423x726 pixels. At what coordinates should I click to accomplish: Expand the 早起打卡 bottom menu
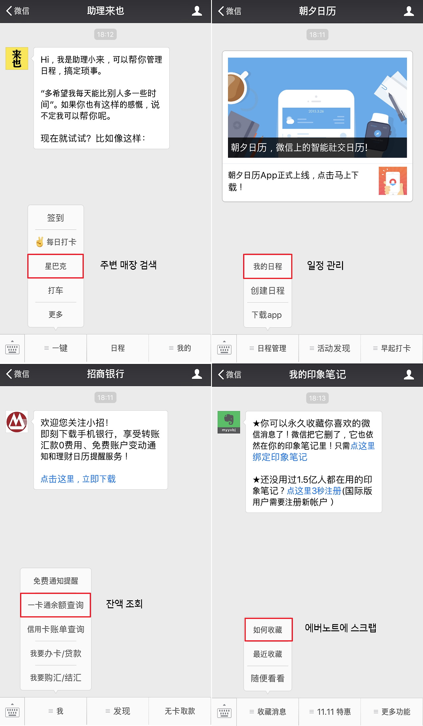pyautogui.click(x=392, y=348)
